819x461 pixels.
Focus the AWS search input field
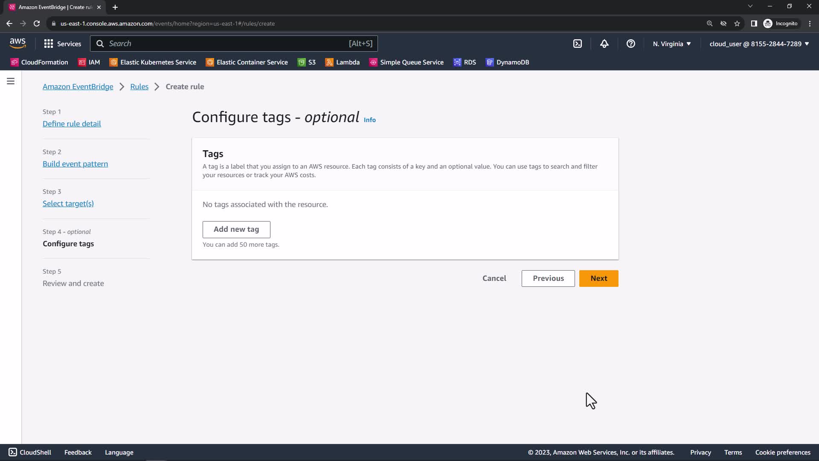tap(226, 44)
